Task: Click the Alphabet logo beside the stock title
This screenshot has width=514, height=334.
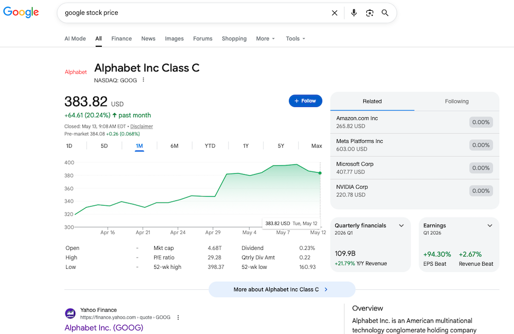Action: point(76,72)
